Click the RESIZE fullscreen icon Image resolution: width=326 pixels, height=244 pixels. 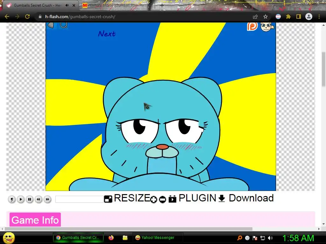tap(108, 199)
